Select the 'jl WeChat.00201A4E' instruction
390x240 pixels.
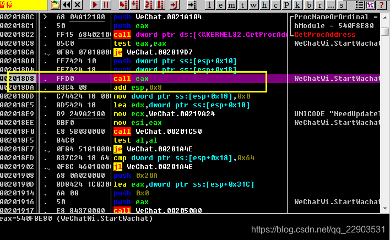pos(153,167)
